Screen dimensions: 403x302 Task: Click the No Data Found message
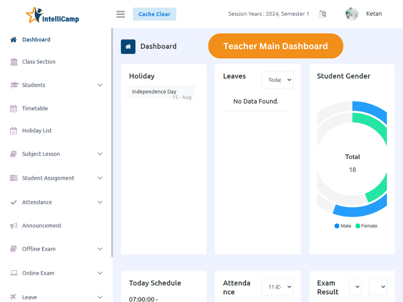coord(256,101)
